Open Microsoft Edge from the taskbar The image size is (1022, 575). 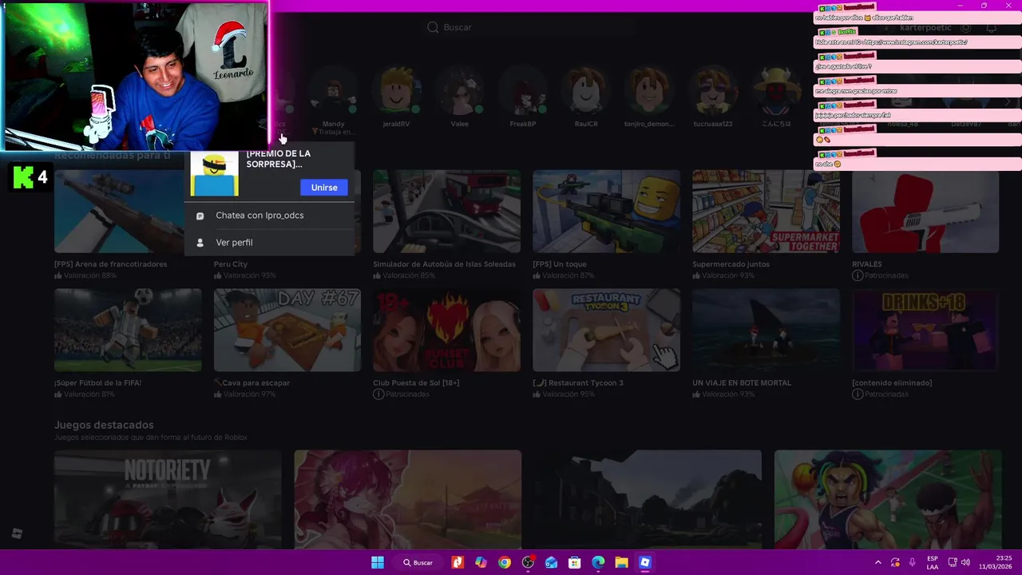pyautogui.click(x=598, y=562)
